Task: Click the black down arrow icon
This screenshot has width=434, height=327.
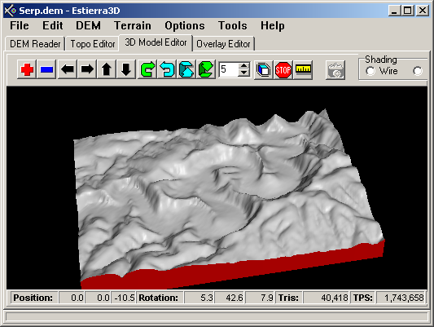Action: click(126, 69)
